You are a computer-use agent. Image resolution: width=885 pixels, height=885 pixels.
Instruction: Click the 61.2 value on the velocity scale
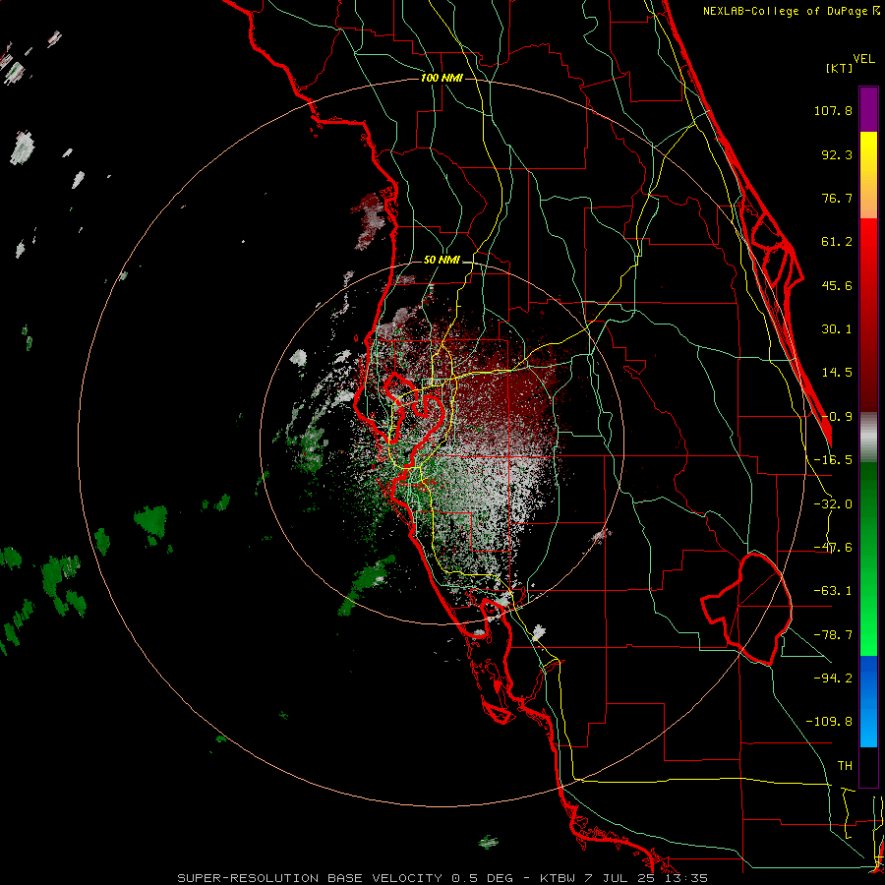[837, 242]
